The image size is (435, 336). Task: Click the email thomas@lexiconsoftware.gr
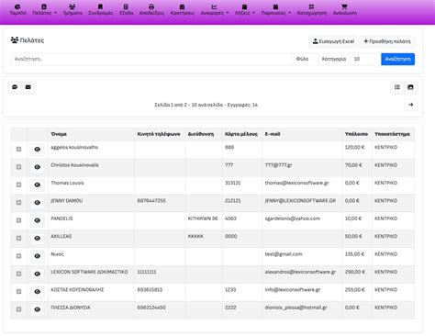tap(296, 183)
